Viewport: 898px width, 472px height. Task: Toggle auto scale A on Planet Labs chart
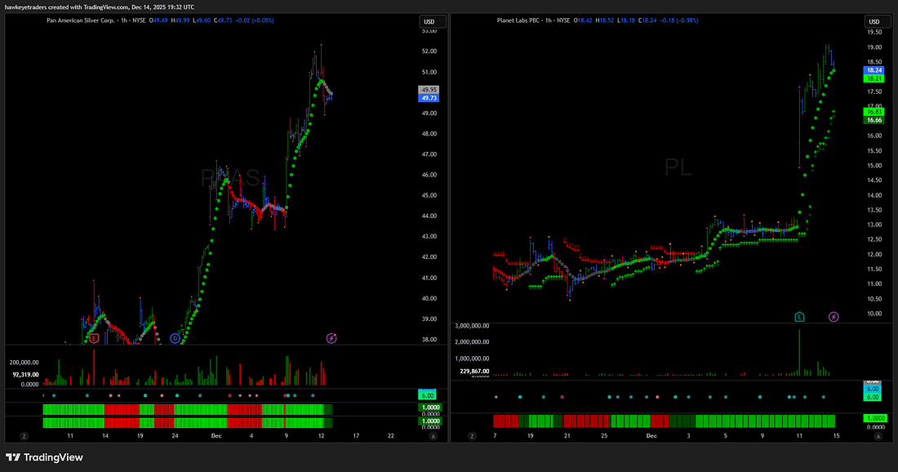pos(878,436)
